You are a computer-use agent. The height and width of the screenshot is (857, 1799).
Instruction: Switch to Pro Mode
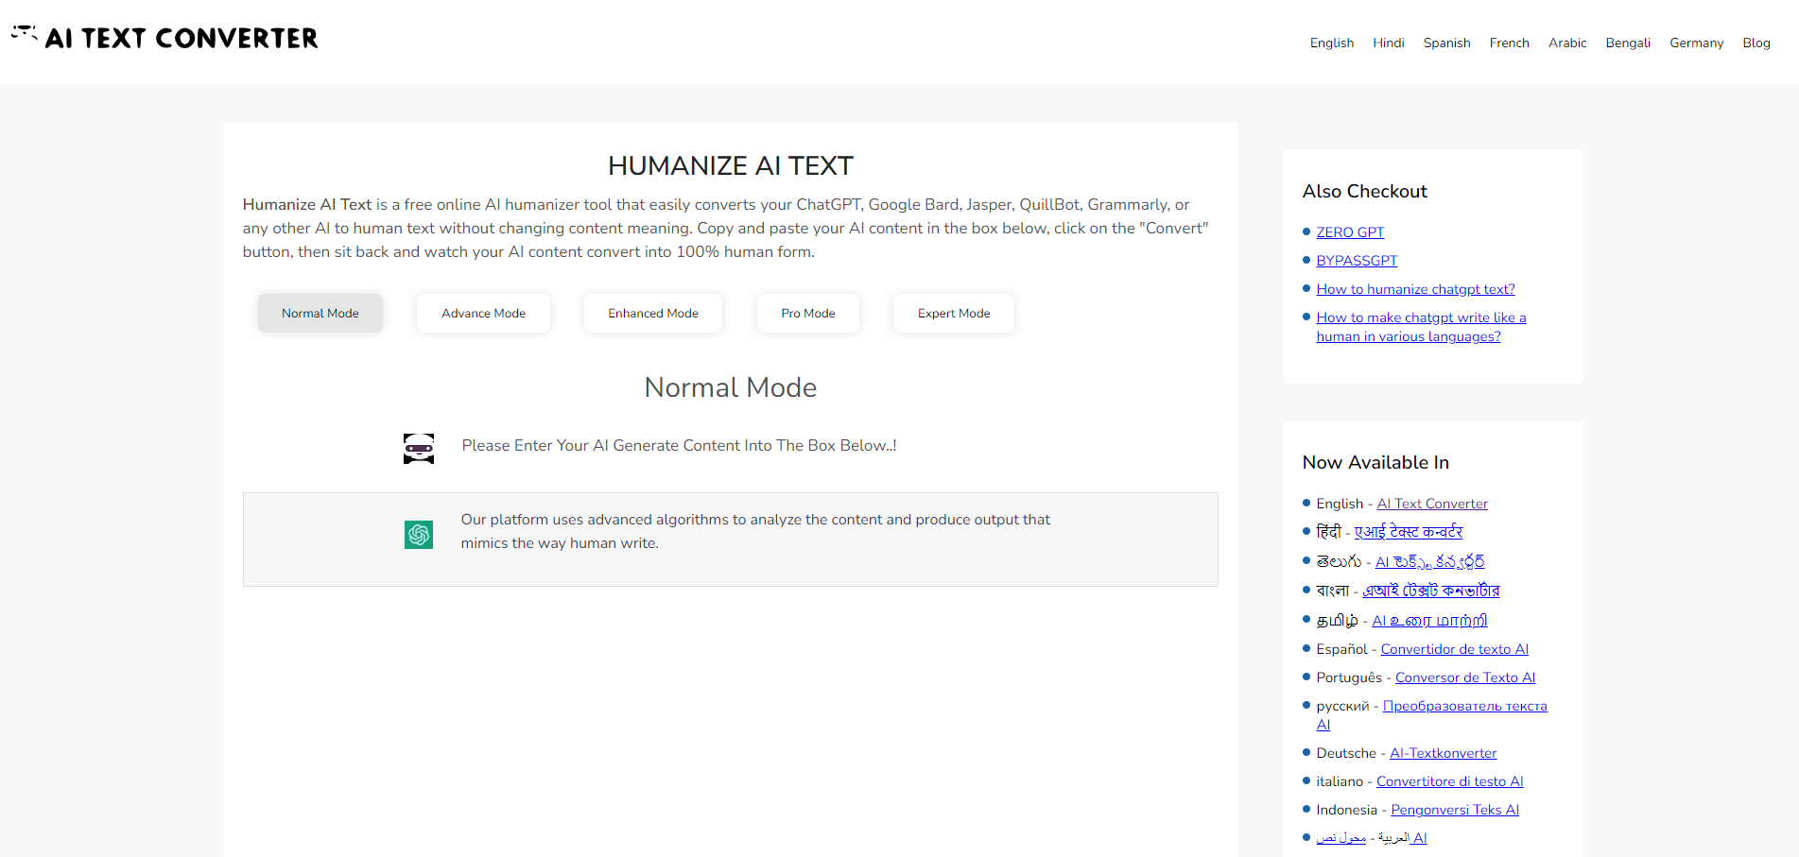(x=808, y=313)
